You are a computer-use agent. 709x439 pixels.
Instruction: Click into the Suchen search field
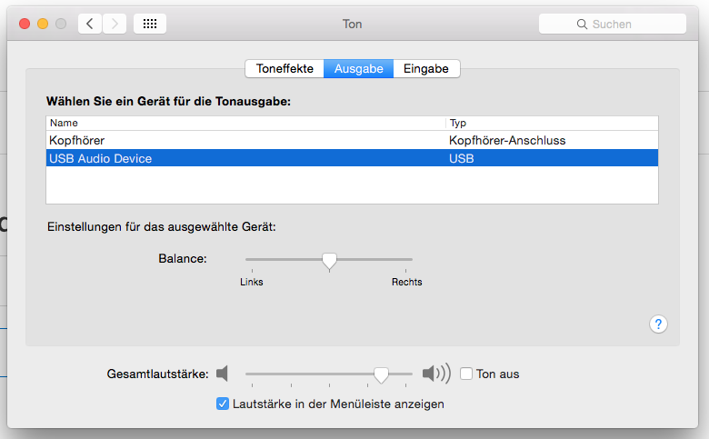coord(618,25)
